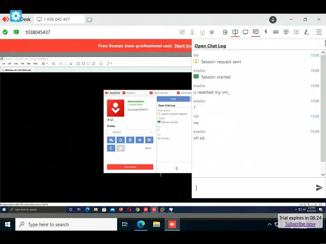Viewport: 326px width, 244px height.
Task: Click the VMware pause/suspend button
Action: click(x=43, y=64)
